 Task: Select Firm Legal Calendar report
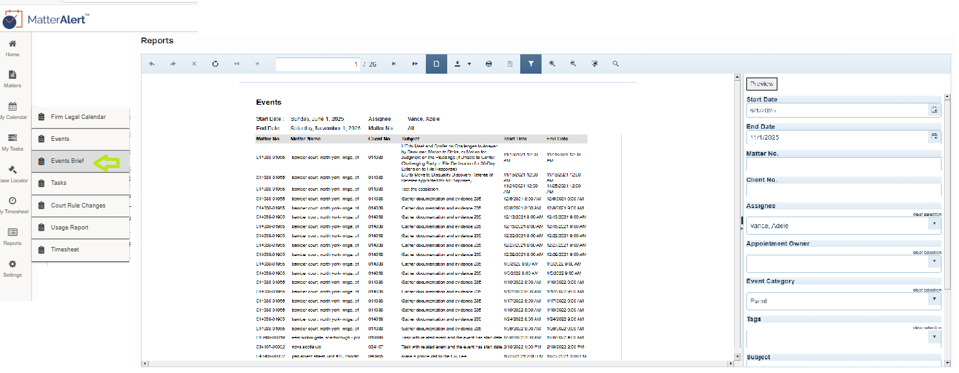pyautogui.click(x=81, y=117)
